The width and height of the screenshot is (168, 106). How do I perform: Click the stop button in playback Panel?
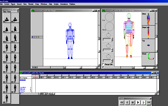[133, 102]
